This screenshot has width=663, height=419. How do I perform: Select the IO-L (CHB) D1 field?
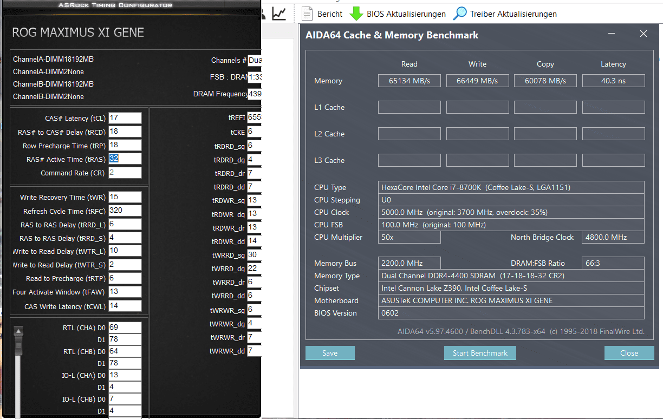[125, 411]
